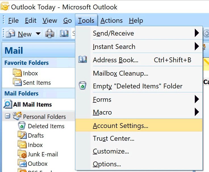The image size is (209, 172).
Task: Select the Outbox folder
Action: coord(37,164)
